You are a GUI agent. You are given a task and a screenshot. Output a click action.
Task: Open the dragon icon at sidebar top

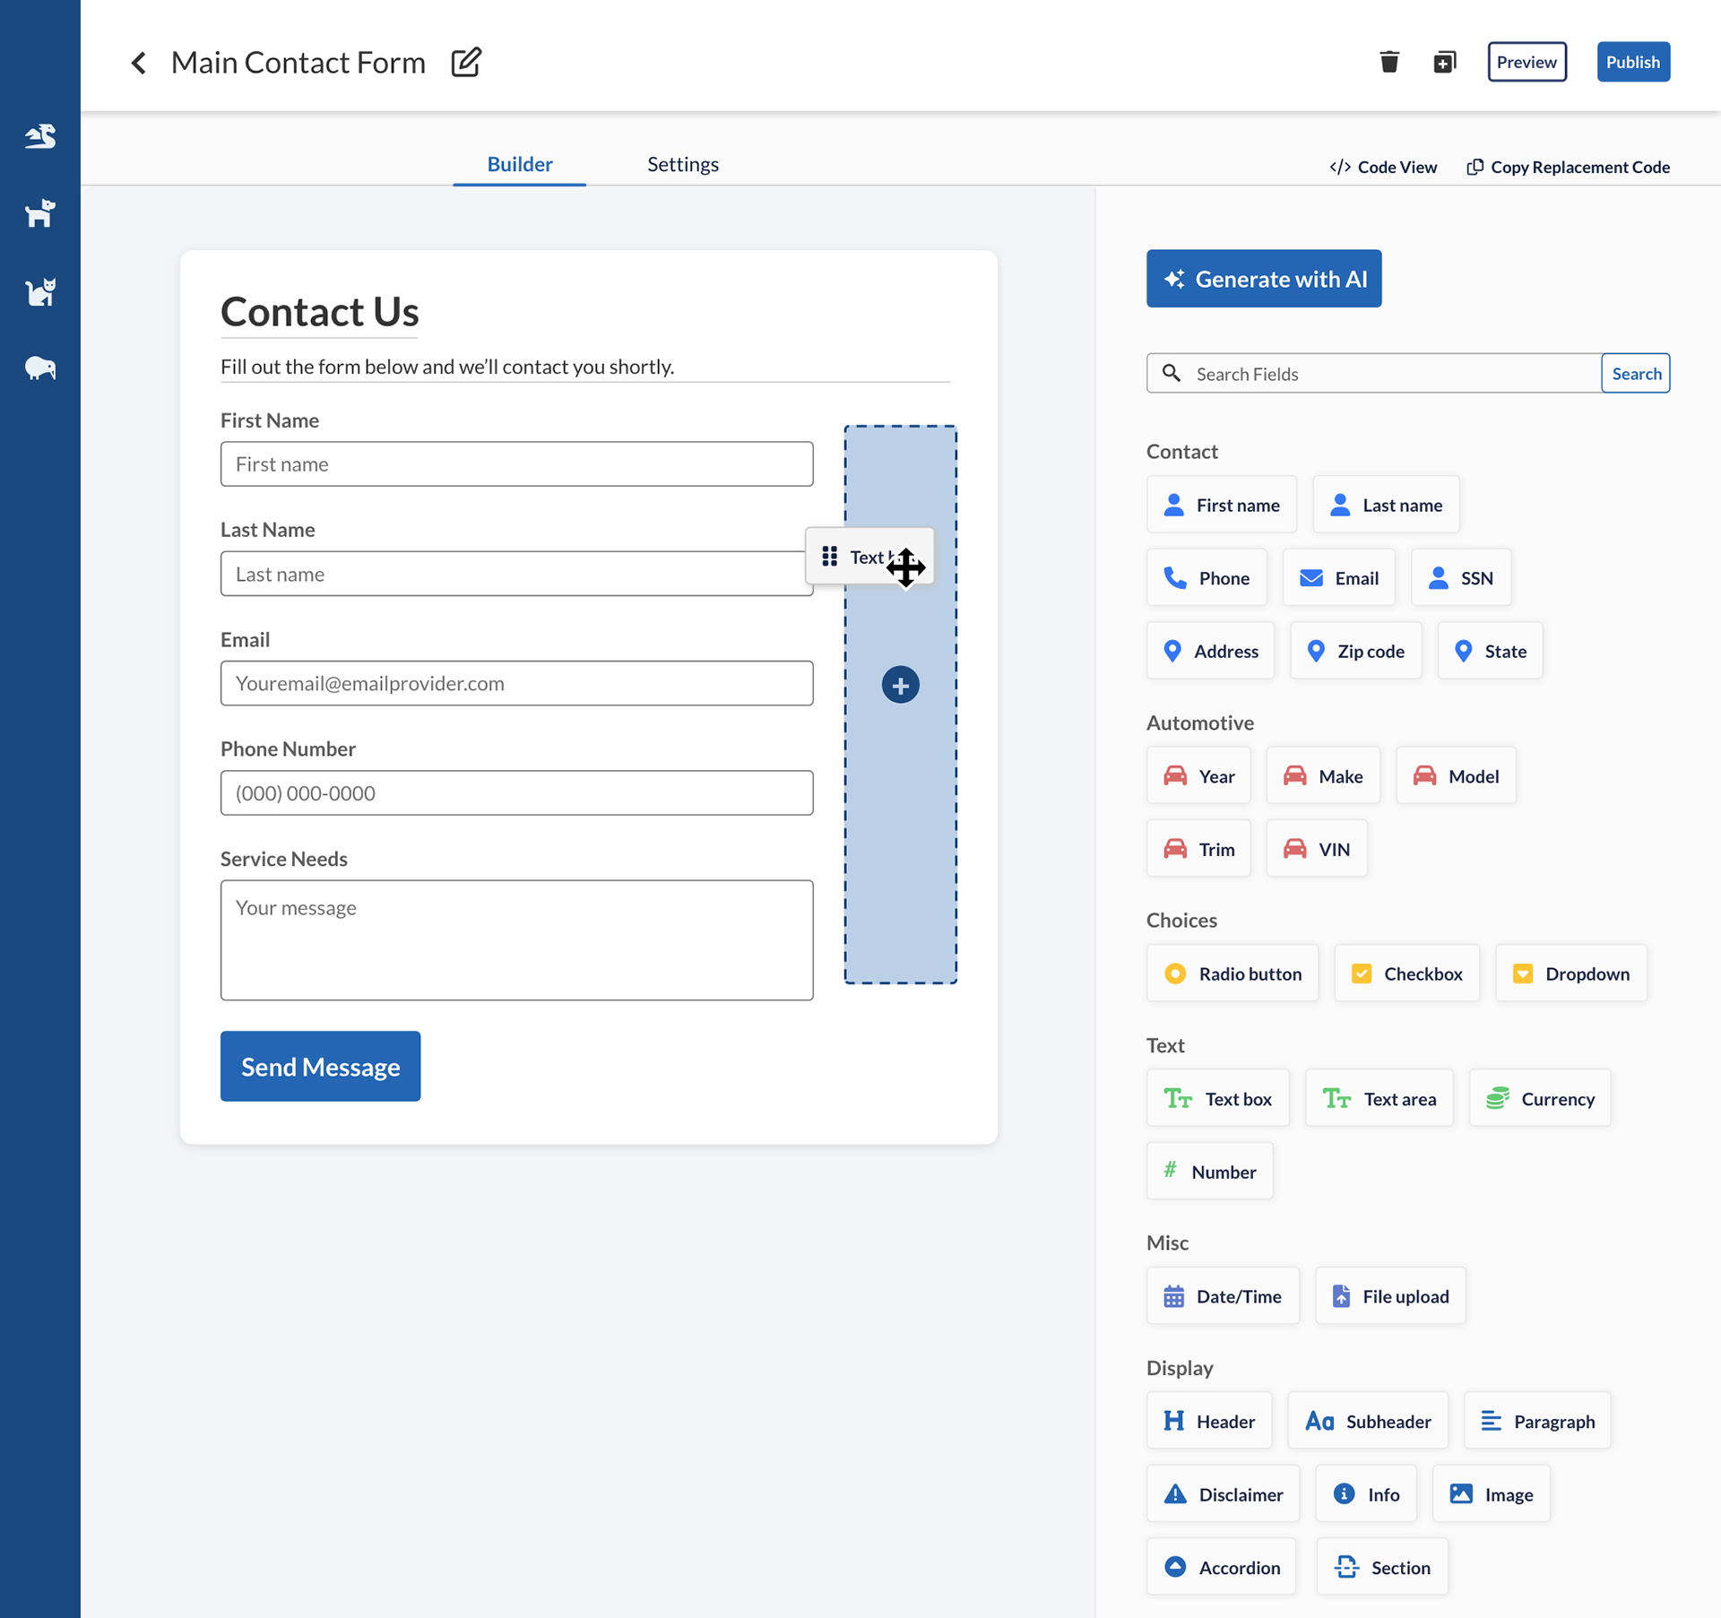(x=40, y=136)
